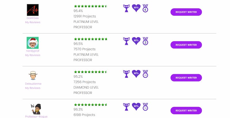Open the Deleuzienne profile name link
The image size is (230, 118).
click(x=33, y=84)
